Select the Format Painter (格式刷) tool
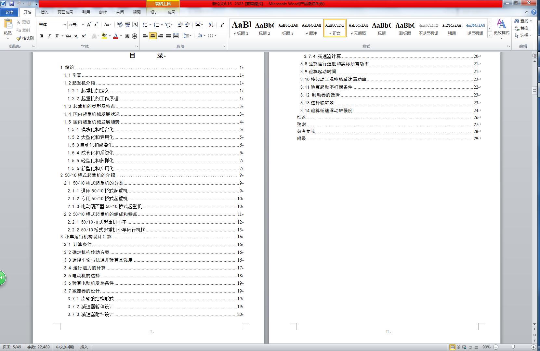 click(x=25, y=38)
